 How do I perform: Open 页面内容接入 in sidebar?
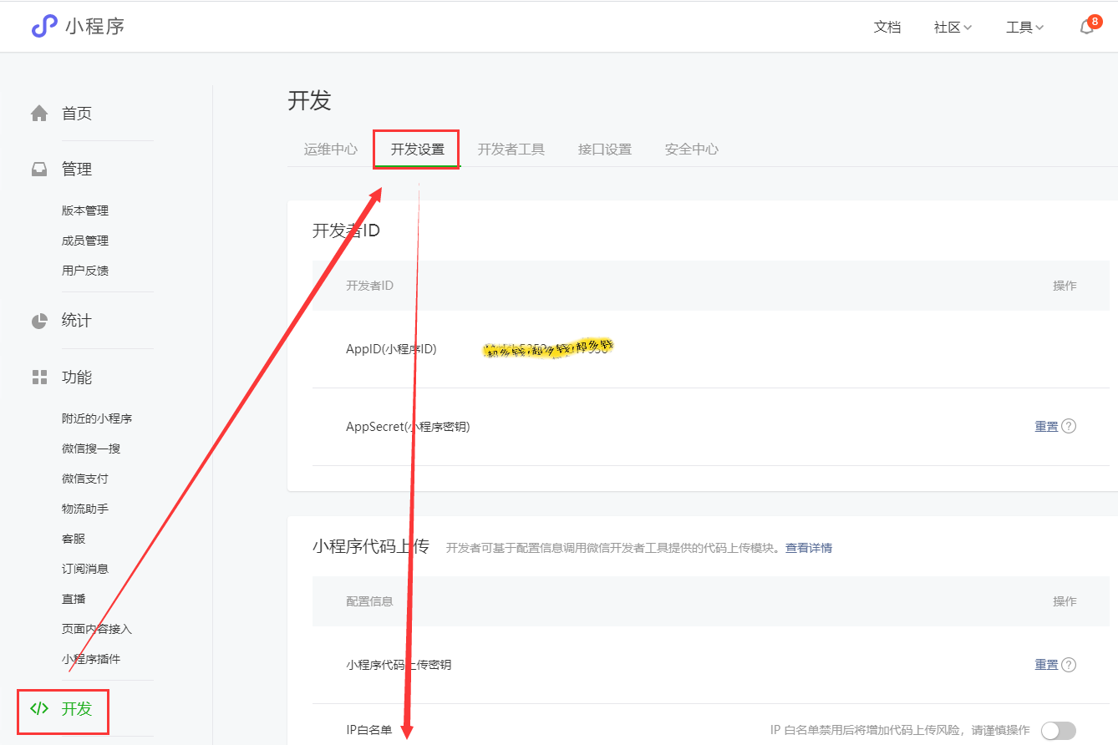(x=97, y=629)
